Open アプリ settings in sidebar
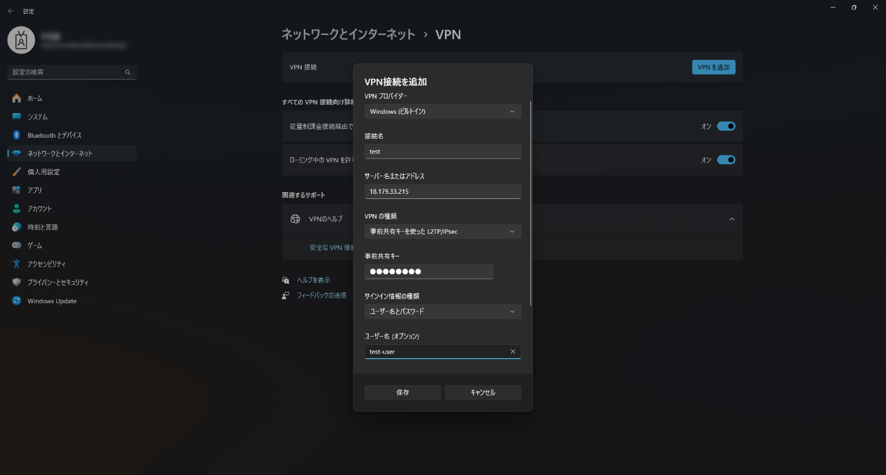Screen dimensions: 886x475 point(72,190)
